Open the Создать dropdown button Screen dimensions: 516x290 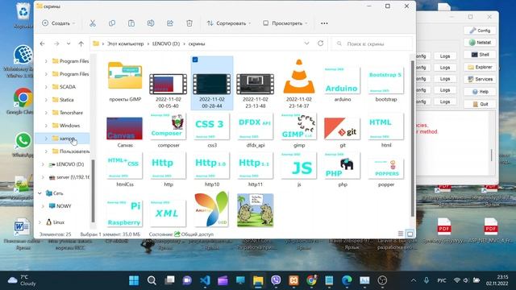point(59,23)
